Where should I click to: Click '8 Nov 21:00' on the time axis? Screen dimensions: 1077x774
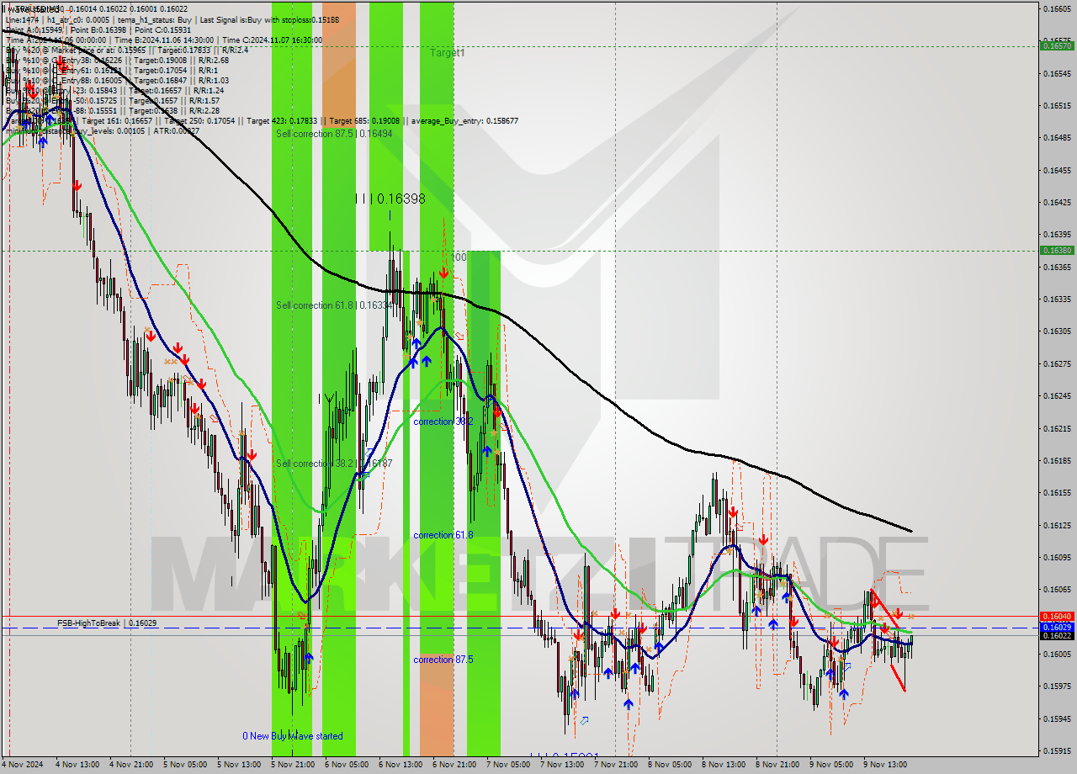[x=778, y=765]
